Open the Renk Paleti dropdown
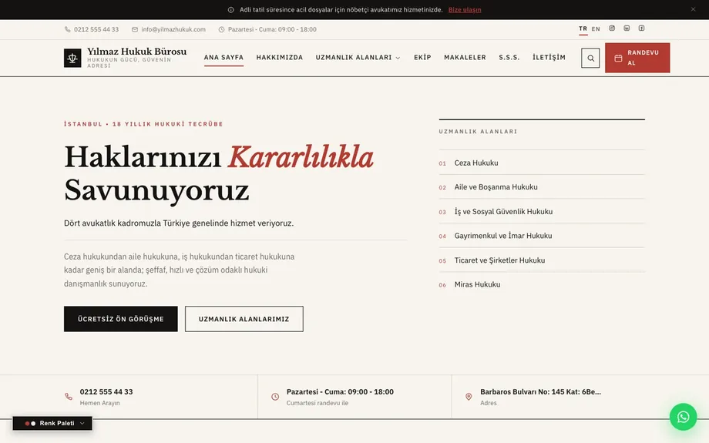 click(52, 423)
